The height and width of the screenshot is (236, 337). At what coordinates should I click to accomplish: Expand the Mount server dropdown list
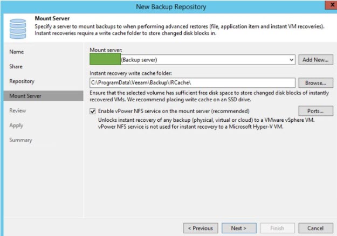coord(292,60)
